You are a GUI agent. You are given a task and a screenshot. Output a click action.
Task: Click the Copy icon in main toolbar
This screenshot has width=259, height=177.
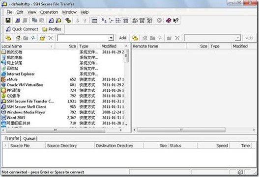click(34, 21)
